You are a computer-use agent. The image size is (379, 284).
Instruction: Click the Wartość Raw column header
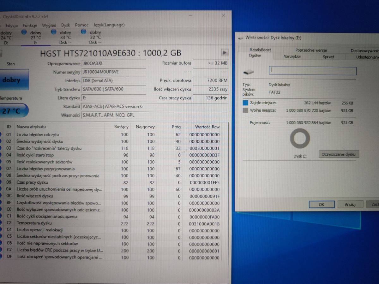207,127
